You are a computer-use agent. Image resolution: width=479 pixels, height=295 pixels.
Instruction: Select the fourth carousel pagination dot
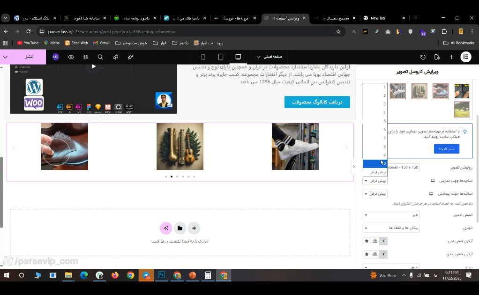(x=183, y=177)
